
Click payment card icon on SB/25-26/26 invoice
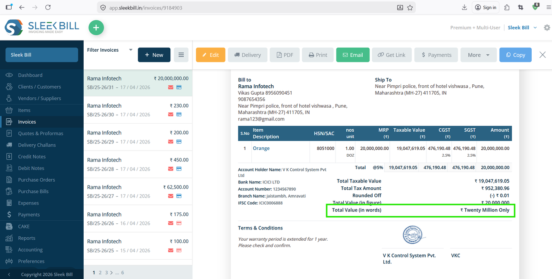[x=179, y=223]
